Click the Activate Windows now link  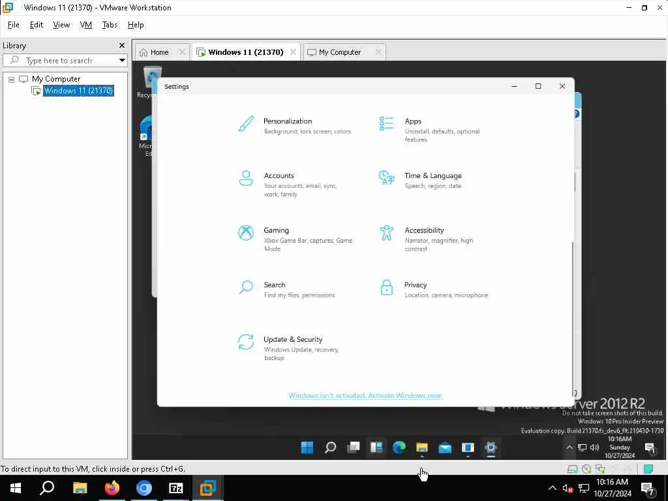pos(365,395)
